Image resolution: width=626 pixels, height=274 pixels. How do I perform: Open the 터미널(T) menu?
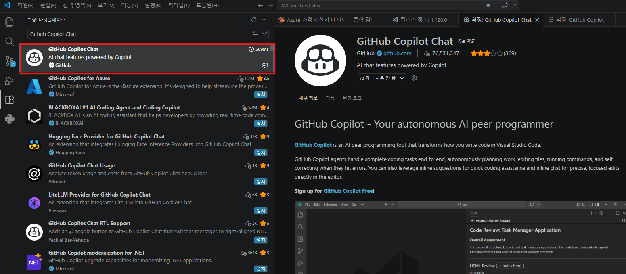click(x=179, y=6)
